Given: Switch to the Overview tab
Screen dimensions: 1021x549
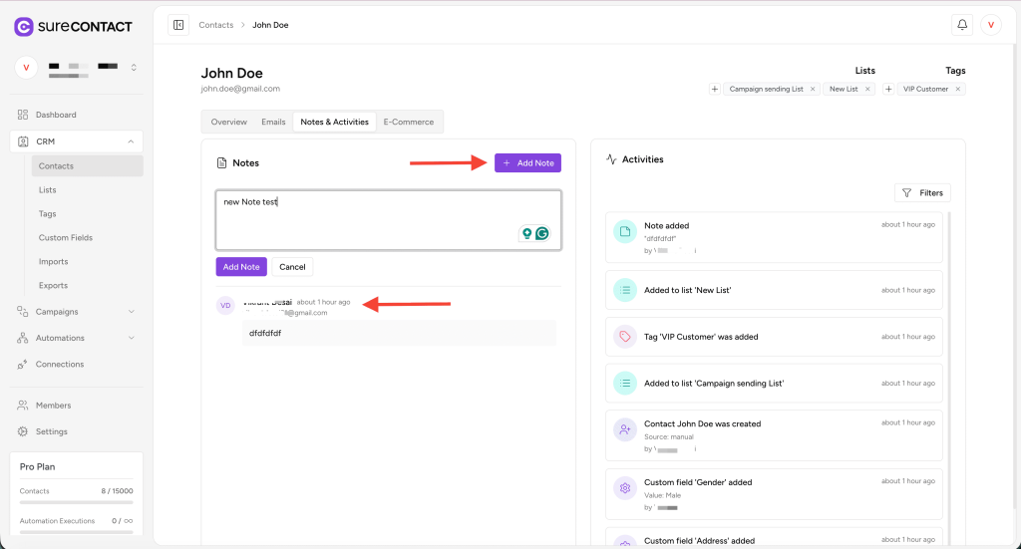Looking at the screenshot, I should coord(228,122).
